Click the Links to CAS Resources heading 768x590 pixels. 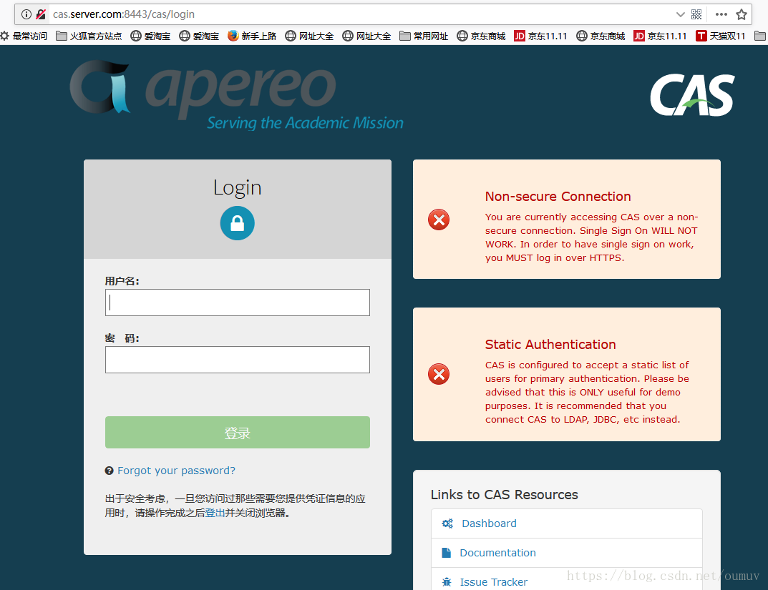pyautogui.click(x=505, y=495)
